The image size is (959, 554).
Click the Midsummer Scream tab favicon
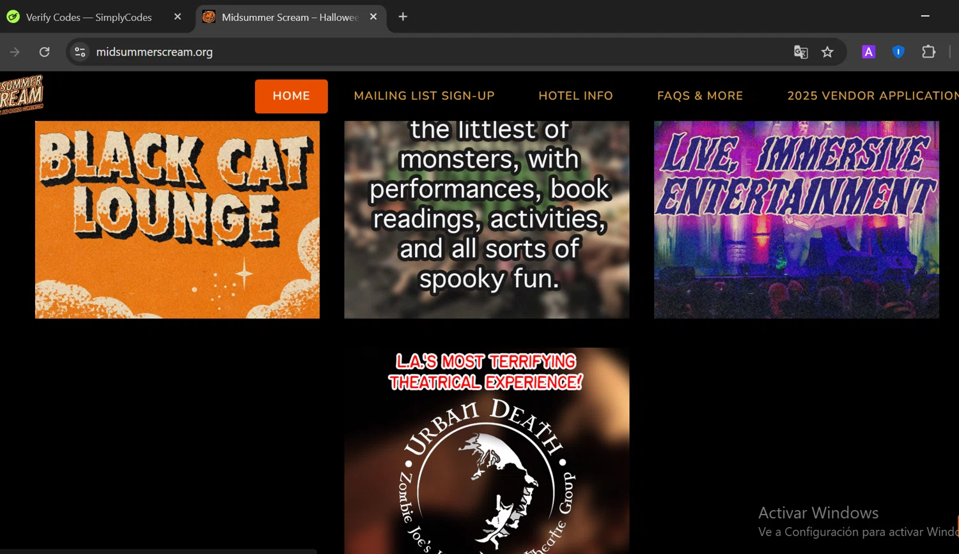(x=208, y=17)
